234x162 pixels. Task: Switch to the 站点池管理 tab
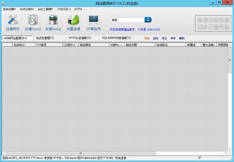pos(45,38)
